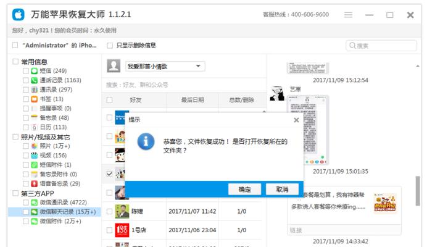The height and width of the screenshot is (247, 427).
Task: Click the 通话记录 phone icon
Action: 35,80
